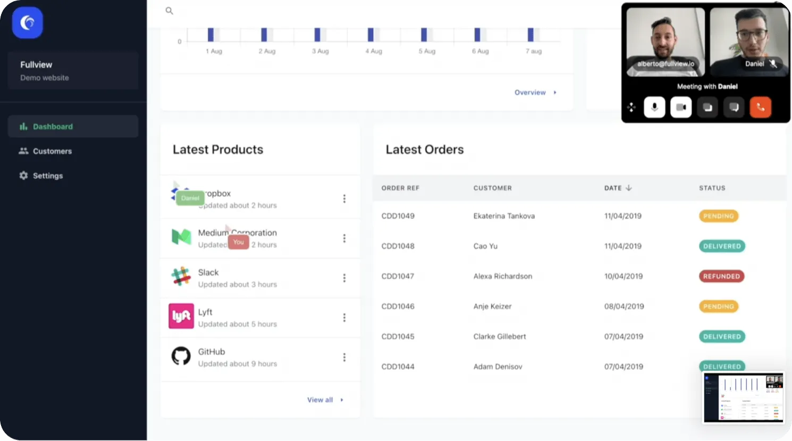792x441 pixels.
Task: Open the three-dot menu next to Dropbox
Action: pos(344,198)
